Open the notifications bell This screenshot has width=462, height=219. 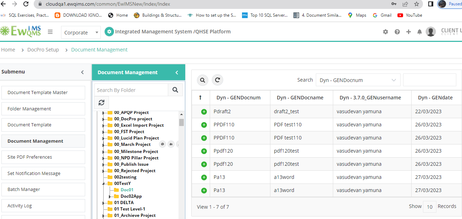point(419,32)
